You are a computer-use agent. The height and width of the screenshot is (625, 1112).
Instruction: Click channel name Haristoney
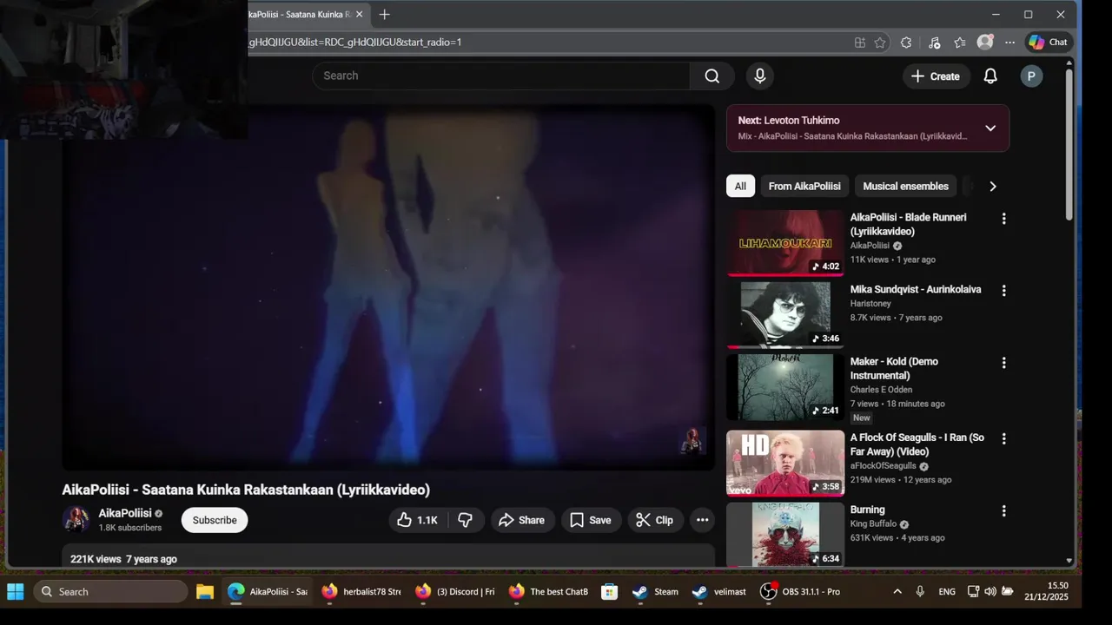click(x=870, y=304)
